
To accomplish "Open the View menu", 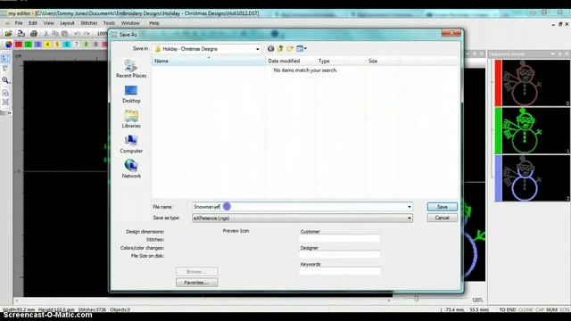I will pos(48,23).
